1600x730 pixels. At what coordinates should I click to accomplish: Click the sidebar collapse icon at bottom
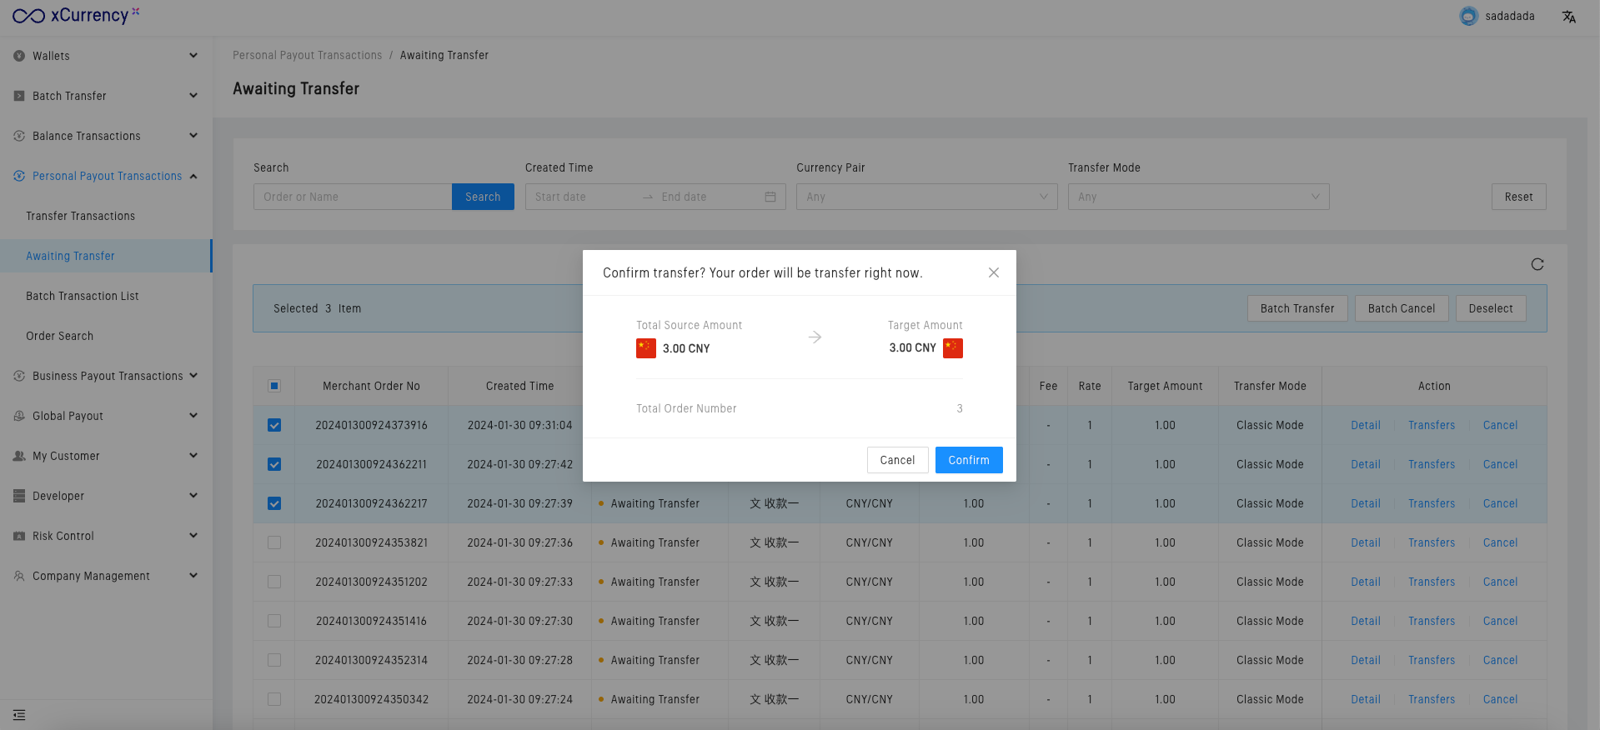pos(19,715)
